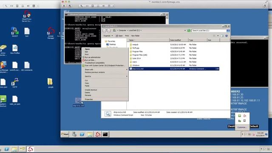Open the google folder on the desktop
The image size is (272, 153).
[x=50, y=83]
